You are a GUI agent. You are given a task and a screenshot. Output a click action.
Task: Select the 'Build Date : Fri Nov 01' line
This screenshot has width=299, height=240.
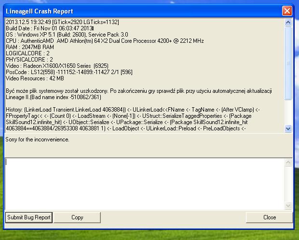pyautogui.click(x=50, y=28)
